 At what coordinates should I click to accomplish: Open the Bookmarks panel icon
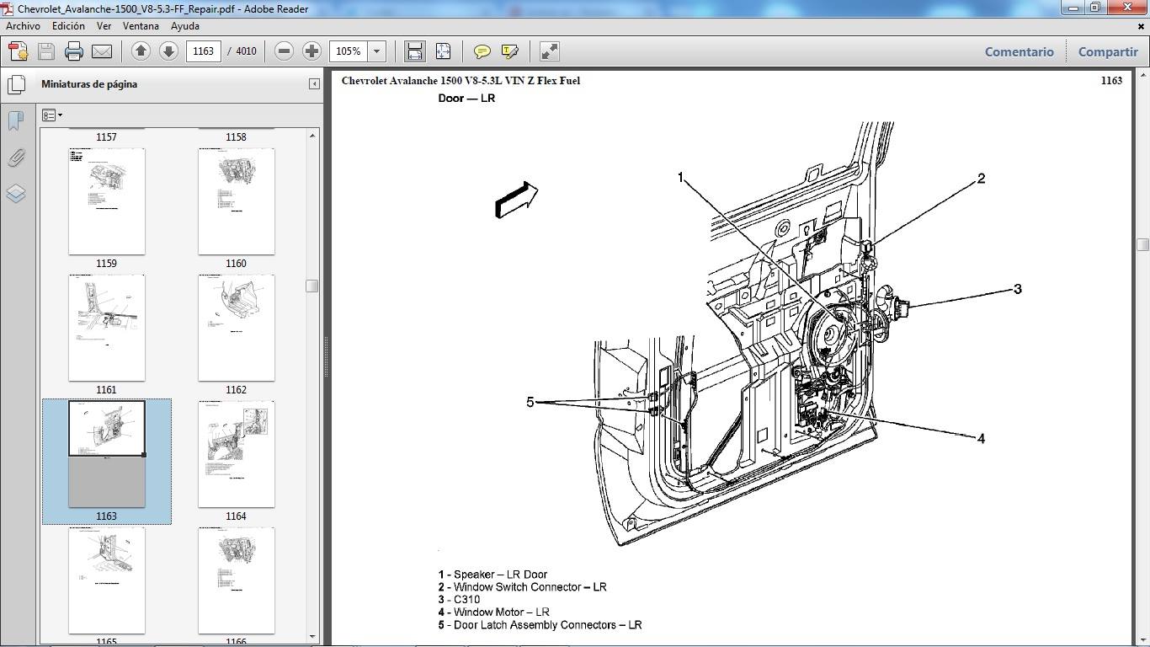click(15, 120)
